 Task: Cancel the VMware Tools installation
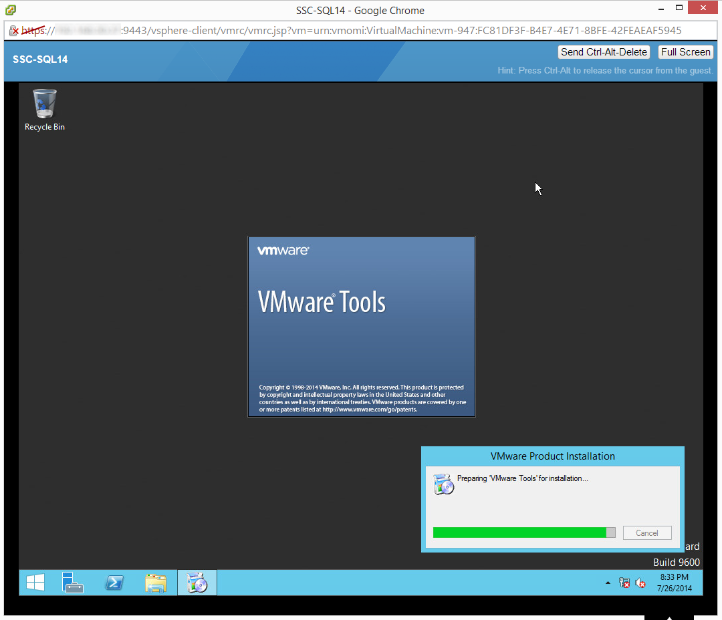point(647,532)
